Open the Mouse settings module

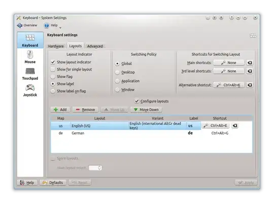pyautogui.click(x=30, y=57)
